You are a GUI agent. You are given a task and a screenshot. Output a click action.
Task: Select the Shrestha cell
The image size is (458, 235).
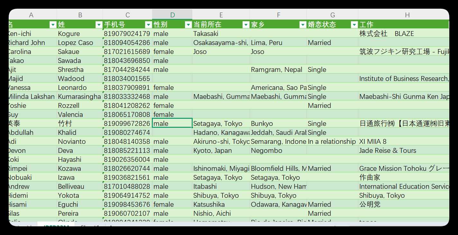click(x=80, y=69)
